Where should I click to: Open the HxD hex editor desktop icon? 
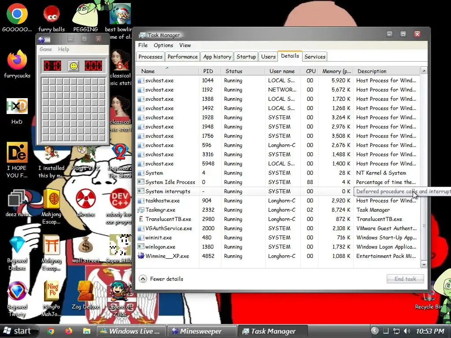17,110
